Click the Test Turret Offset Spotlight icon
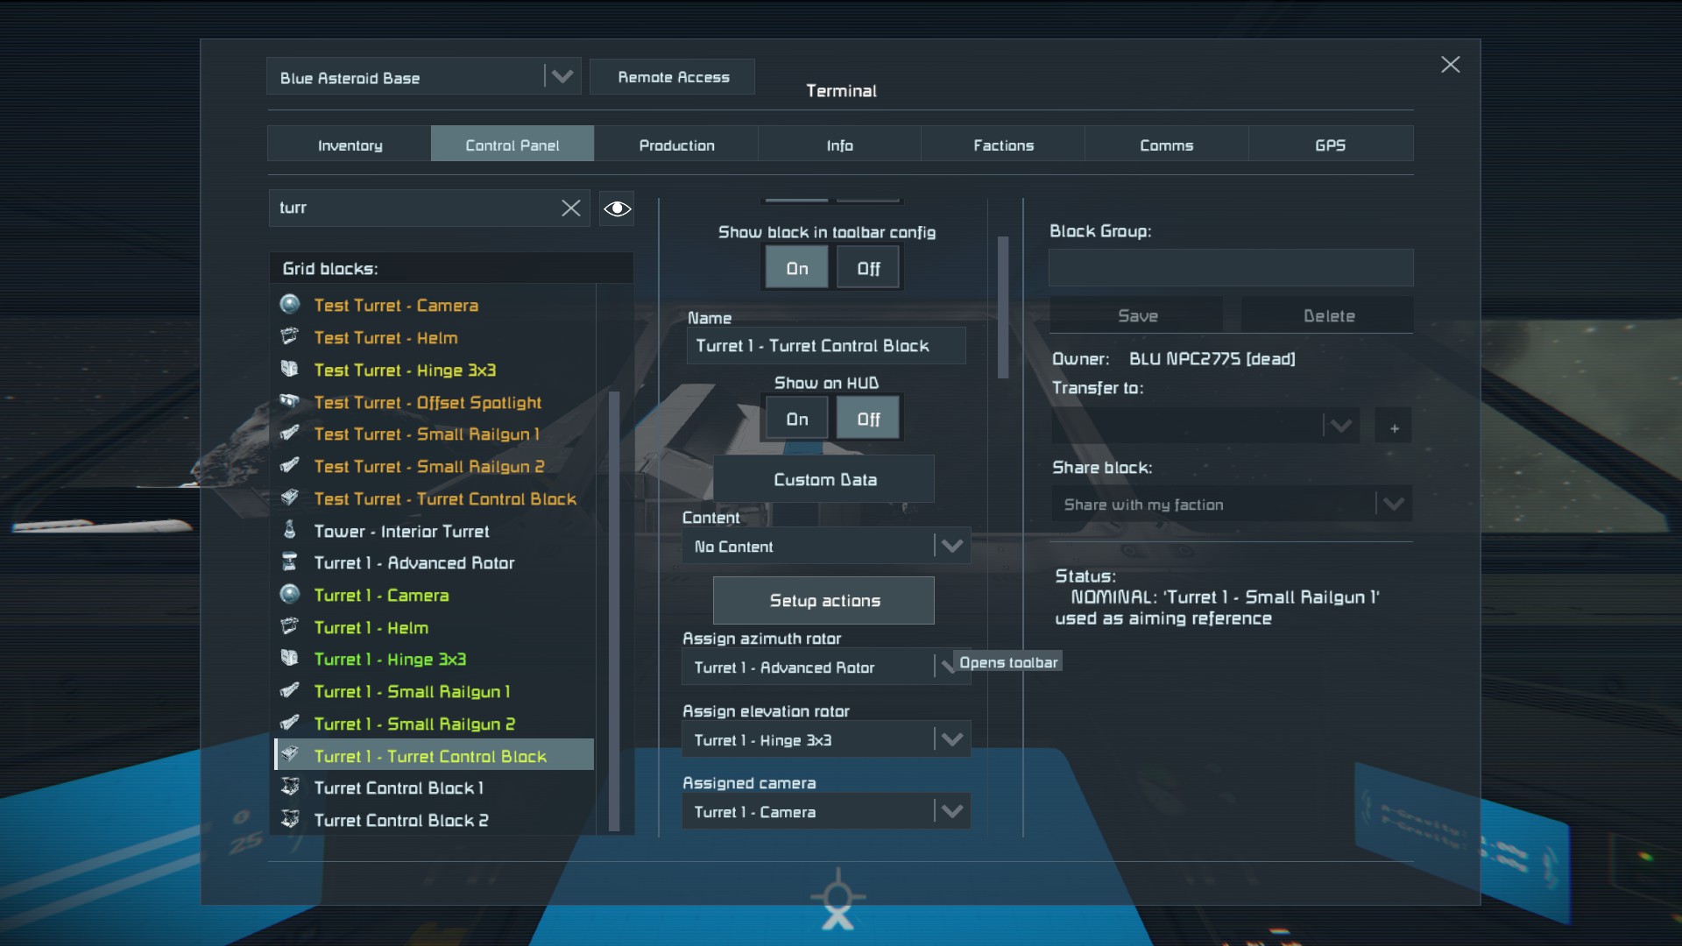Viewport: 1682px width, 946px height. (290, 402)
